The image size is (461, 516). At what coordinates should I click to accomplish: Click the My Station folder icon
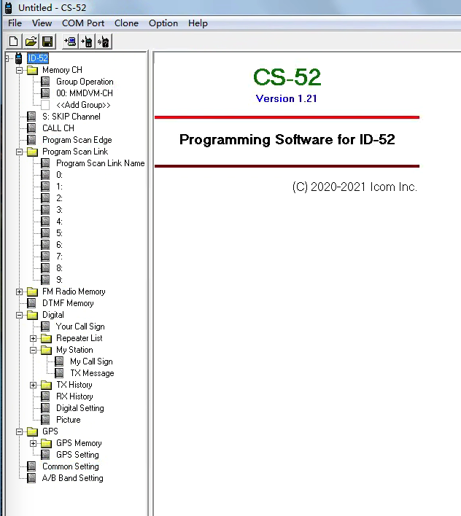coord(46,350)
